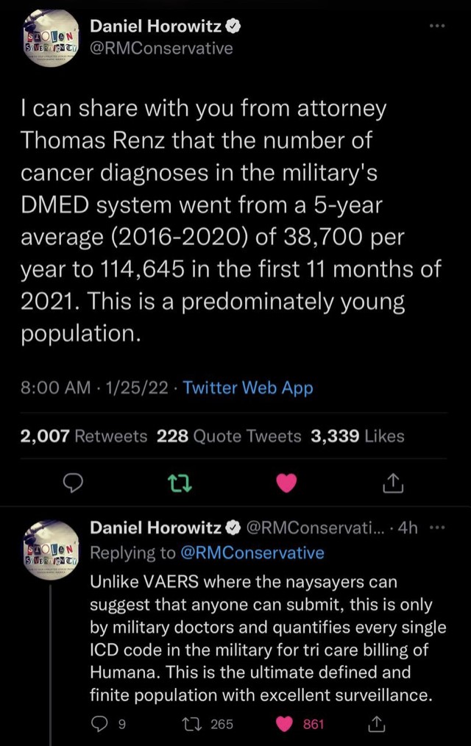
Task: Toggle like on reply with 861 likes
Action: coord(285,724)
